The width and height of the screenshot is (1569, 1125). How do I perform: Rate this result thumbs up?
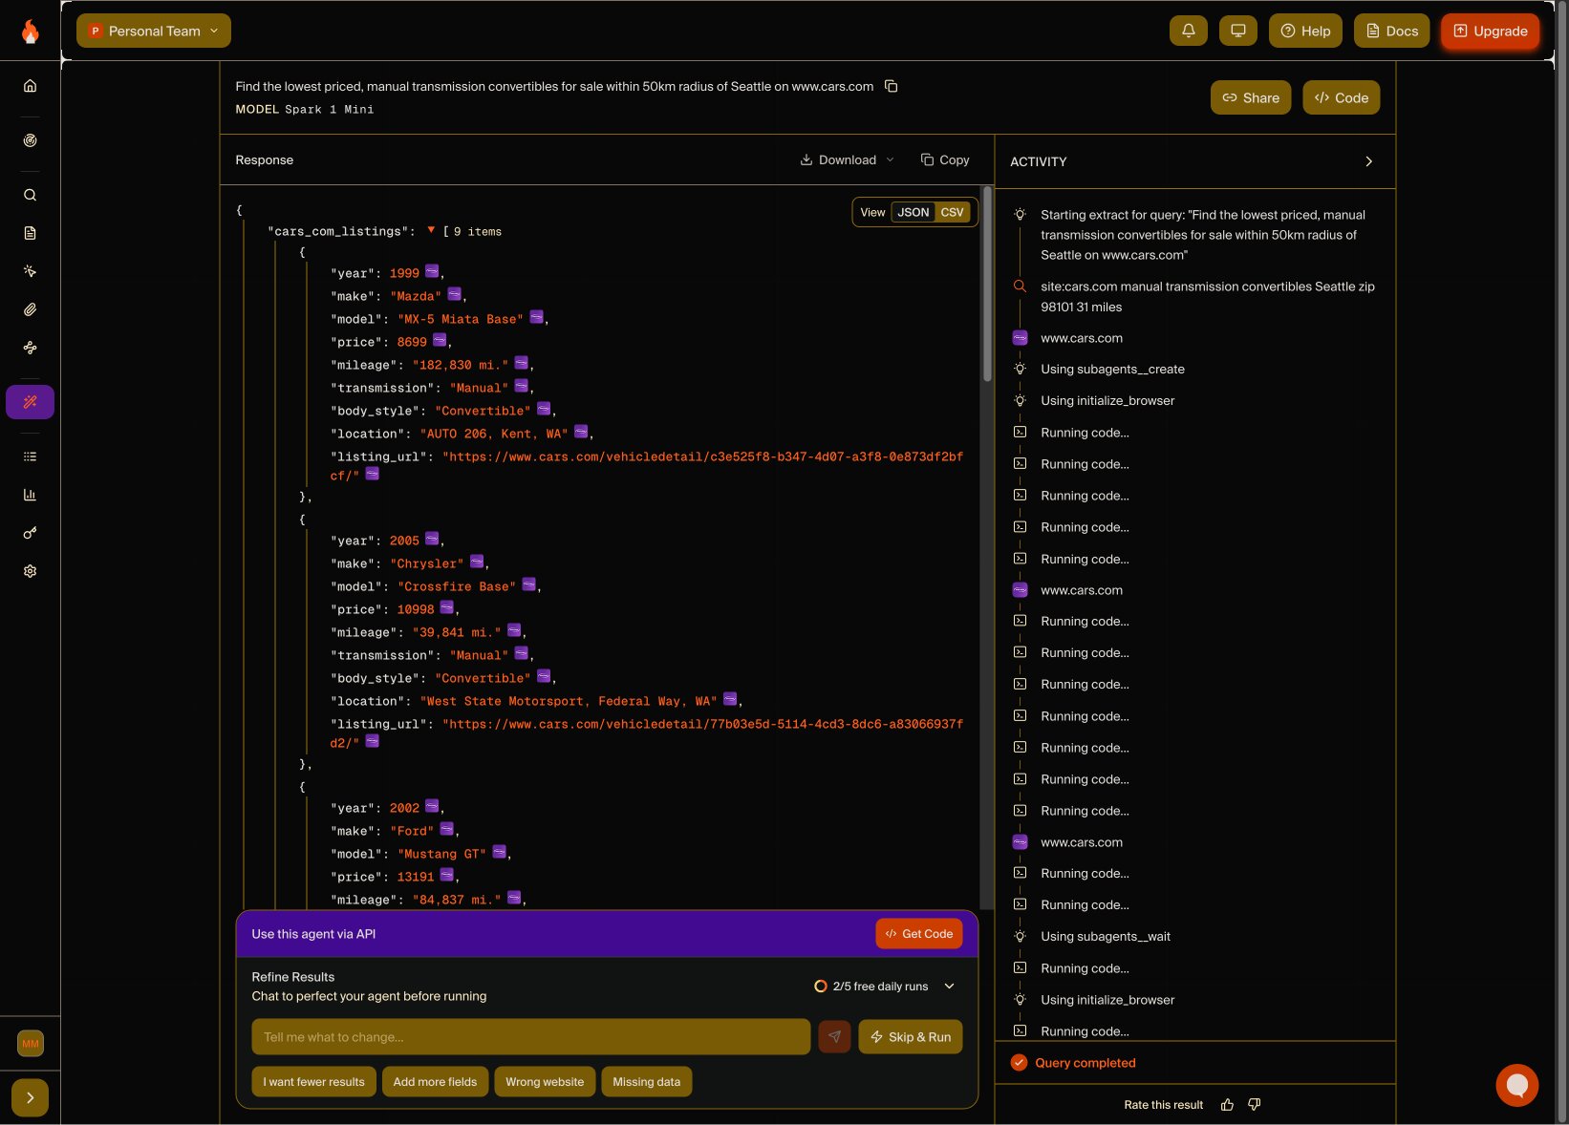[x=1228, y=1105]
